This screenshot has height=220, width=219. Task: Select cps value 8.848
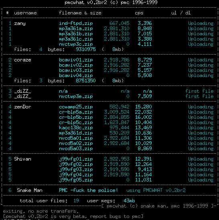click(145, 29)
